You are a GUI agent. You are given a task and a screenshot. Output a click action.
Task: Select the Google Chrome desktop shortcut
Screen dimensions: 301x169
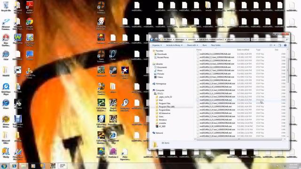tap(30, 24)
